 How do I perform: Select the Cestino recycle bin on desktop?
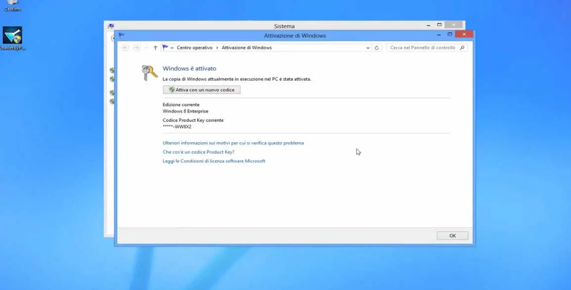[12, 5]
